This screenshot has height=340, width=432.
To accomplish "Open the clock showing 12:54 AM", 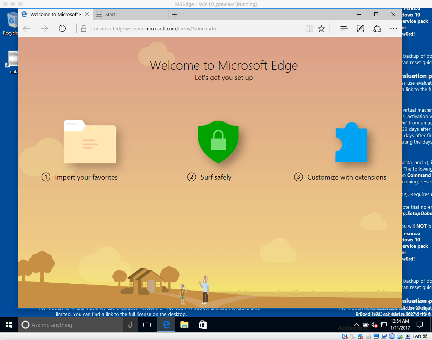I will coord(400,325).
